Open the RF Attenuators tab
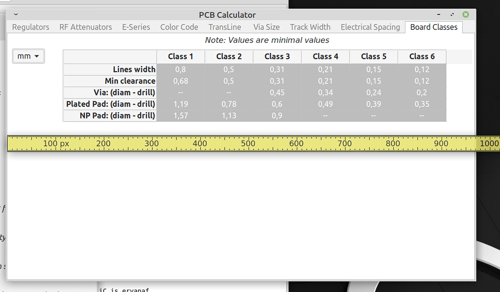Viewport: 500px width, 292px height. tap(85, 27)
